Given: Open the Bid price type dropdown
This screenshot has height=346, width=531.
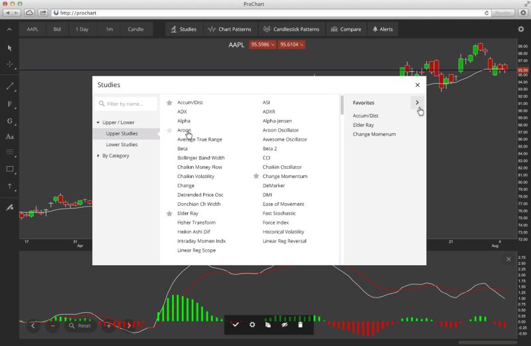Looking at the screenshot, I should (57, 29).
